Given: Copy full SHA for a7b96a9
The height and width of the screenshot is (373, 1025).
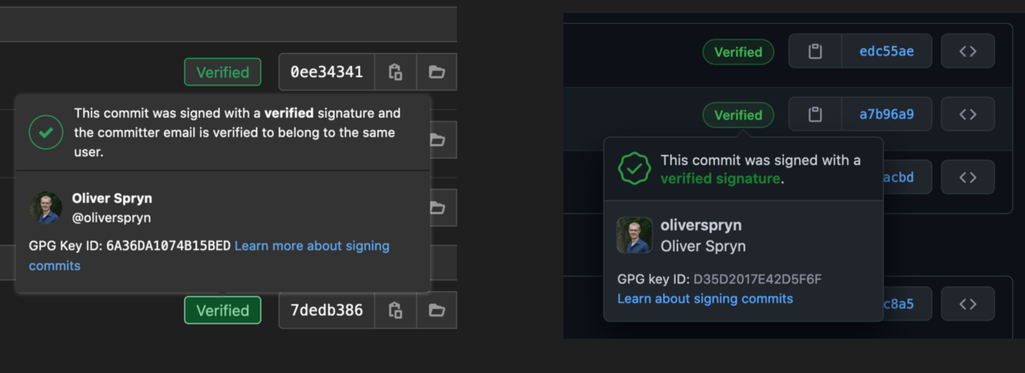Looking at the screenshot, I should pos(815,114).
